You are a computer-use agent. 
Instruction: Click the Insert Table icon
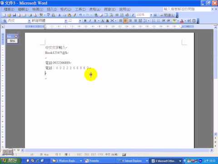[106, 15]
